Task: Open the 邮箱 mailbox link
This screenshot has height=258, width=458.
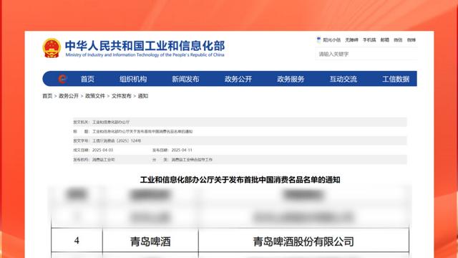Action: [385, 40]
